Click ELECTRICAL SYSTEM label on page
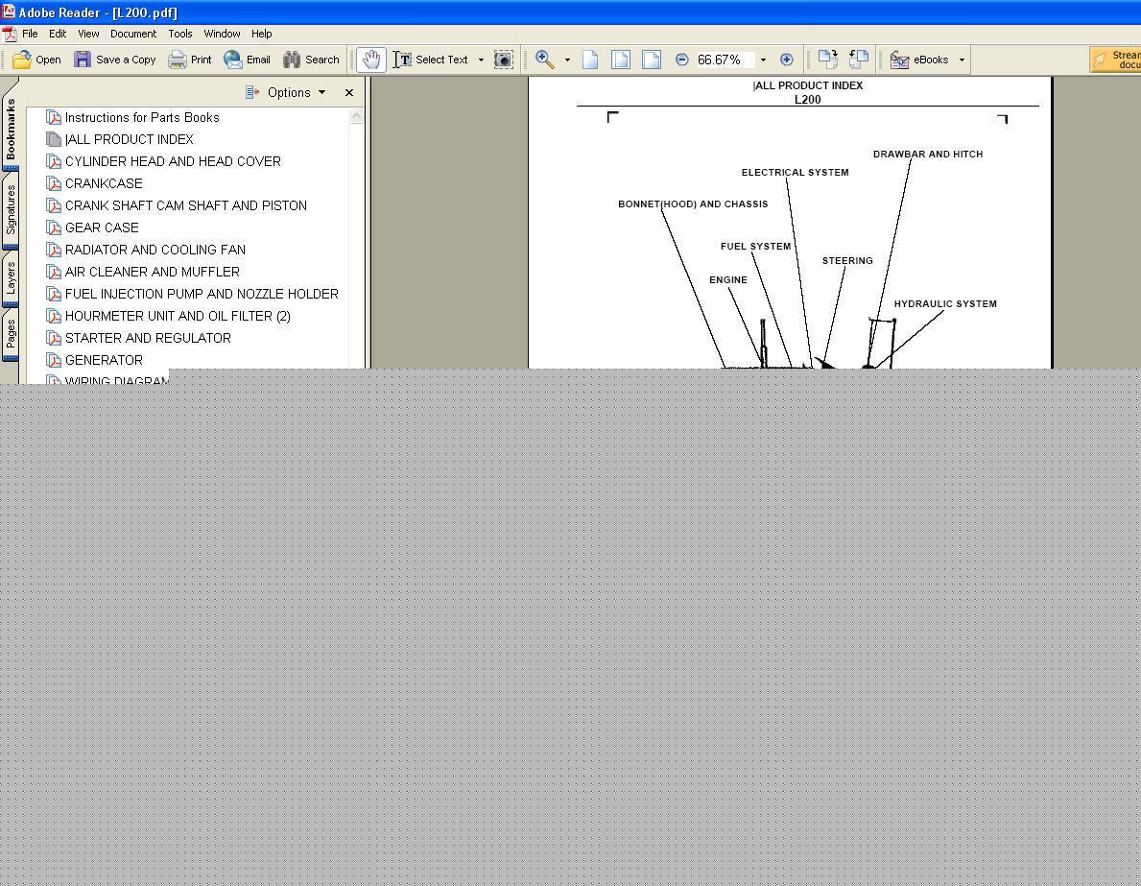The width and height of the screenshot is (1141, 886). tap(795, 173)
